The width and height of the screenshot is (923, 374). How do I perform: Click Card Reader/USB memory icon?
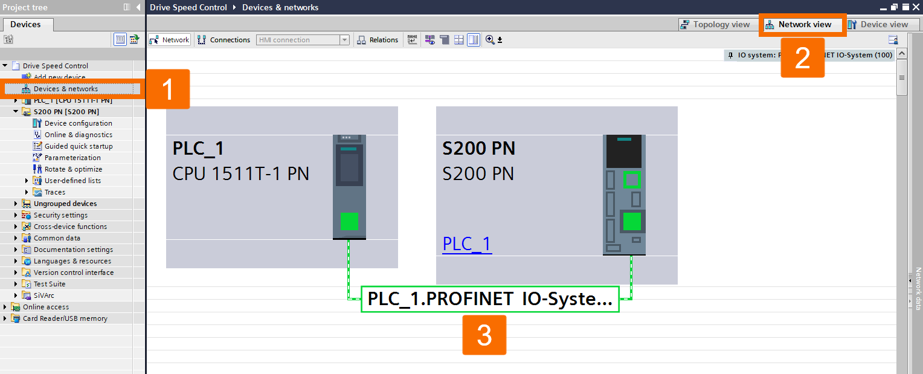(x=16, y=318)
